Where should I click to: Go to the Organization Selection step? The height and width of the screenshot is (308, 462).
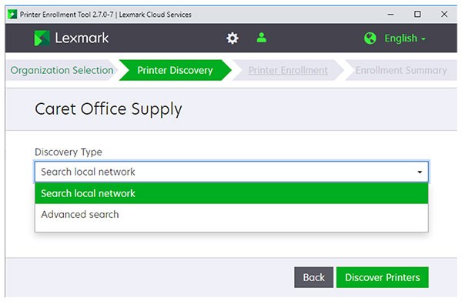[62, 70]
